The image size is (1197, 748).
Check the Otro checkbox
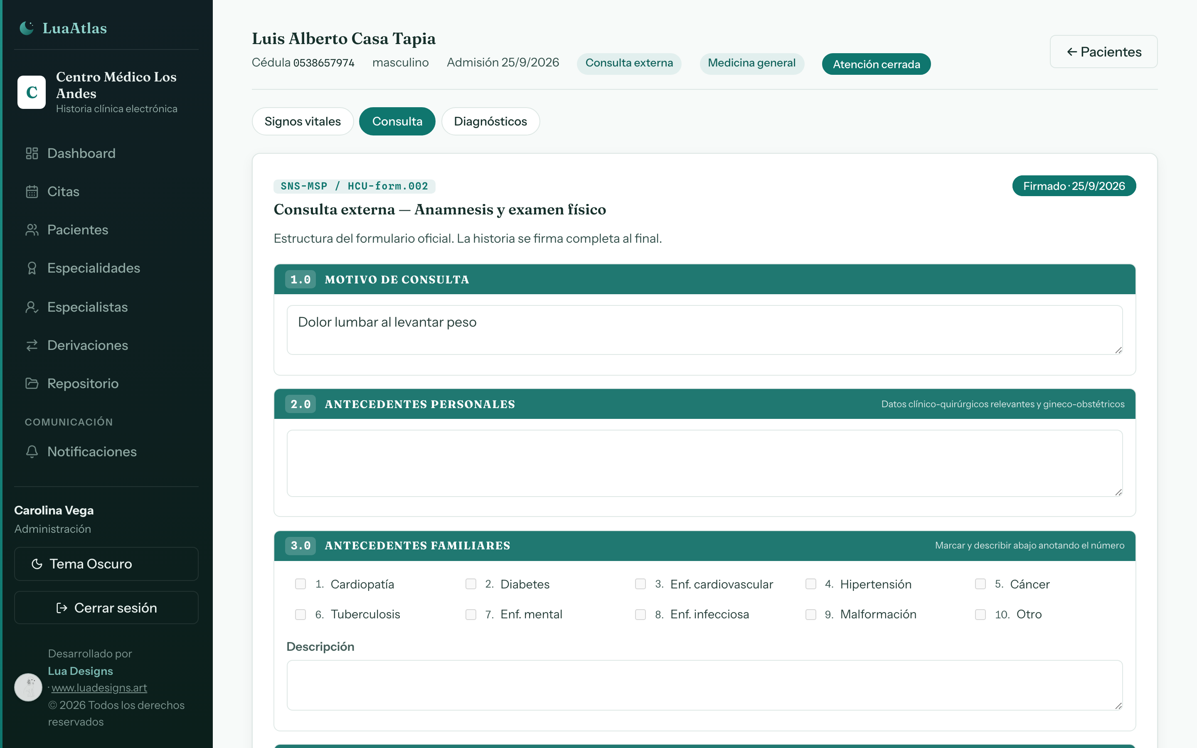pyautogui.click(x=980, y=615)
